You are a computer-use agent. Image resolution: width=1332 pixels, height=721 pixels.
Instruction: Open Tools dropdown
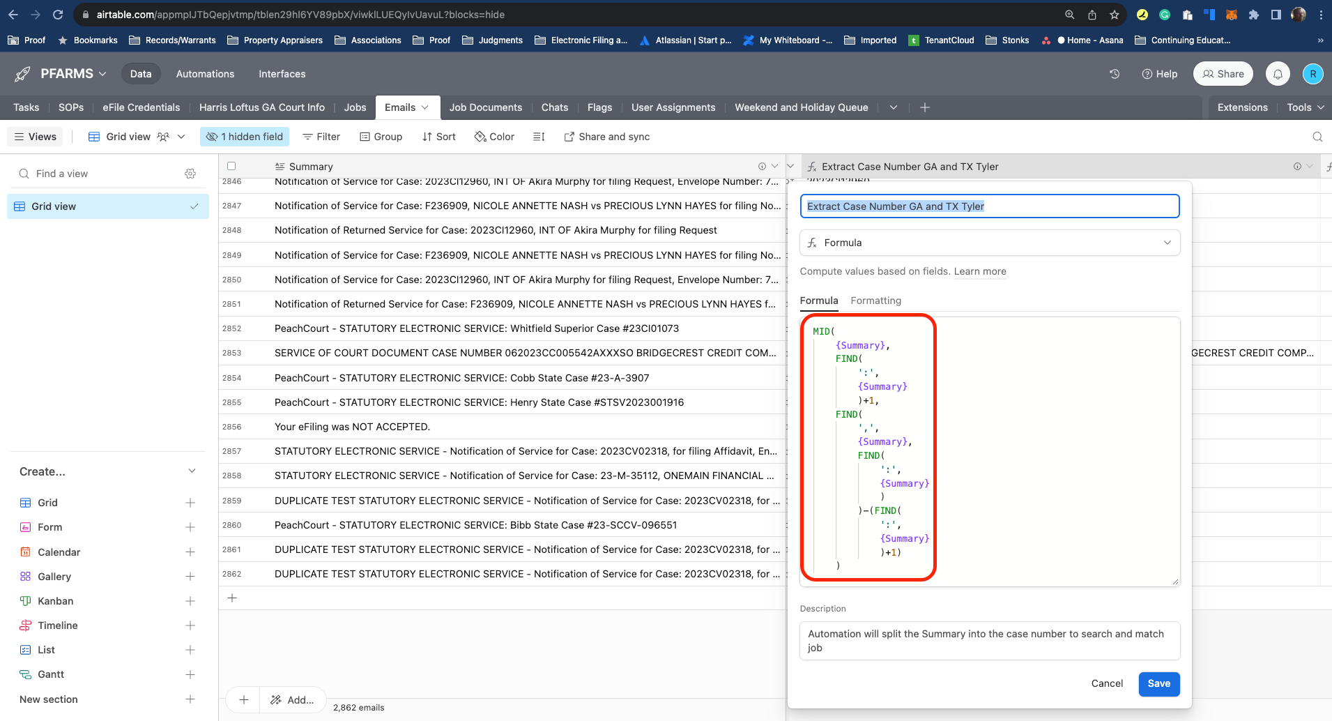click(x=1306, y=107)
